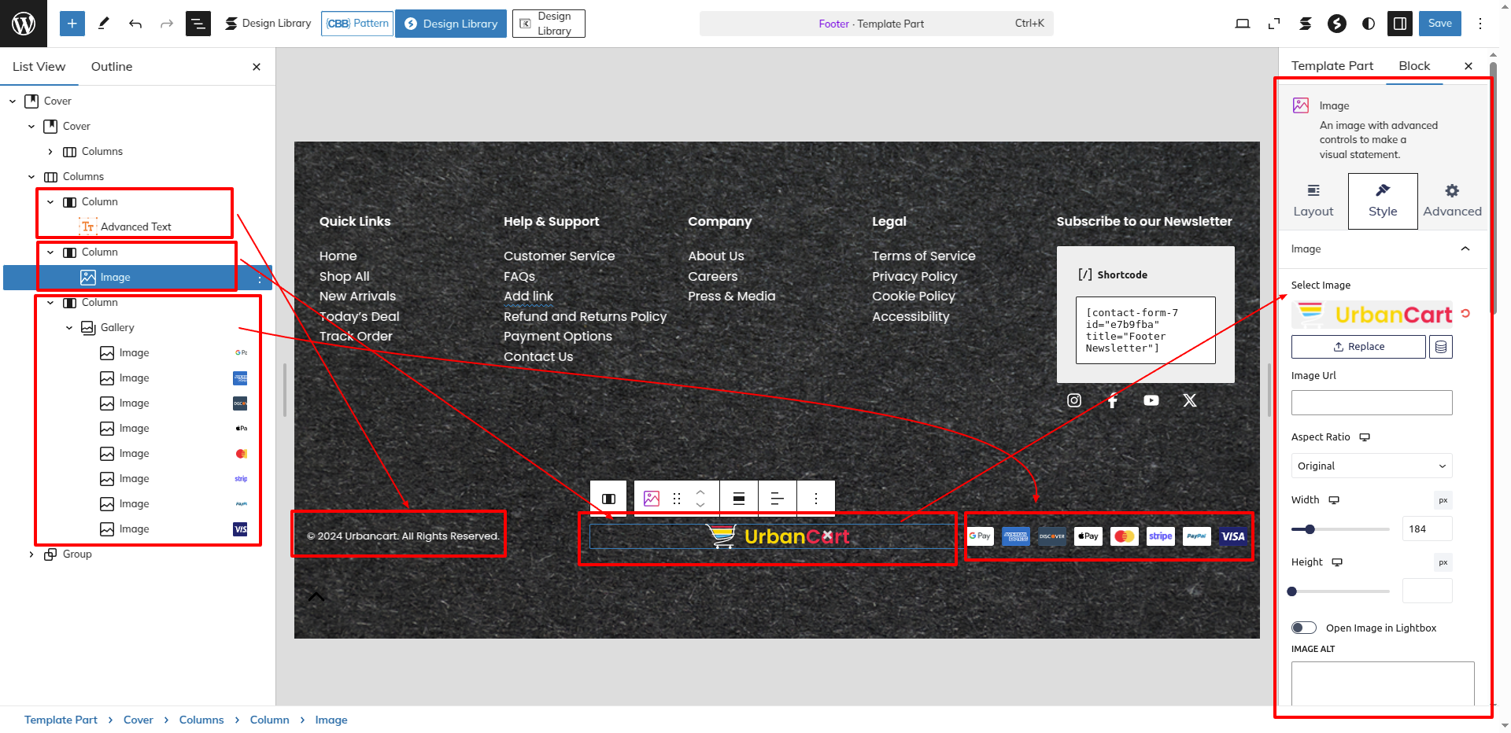Click the styles half-circle icon

[1369, 24]
